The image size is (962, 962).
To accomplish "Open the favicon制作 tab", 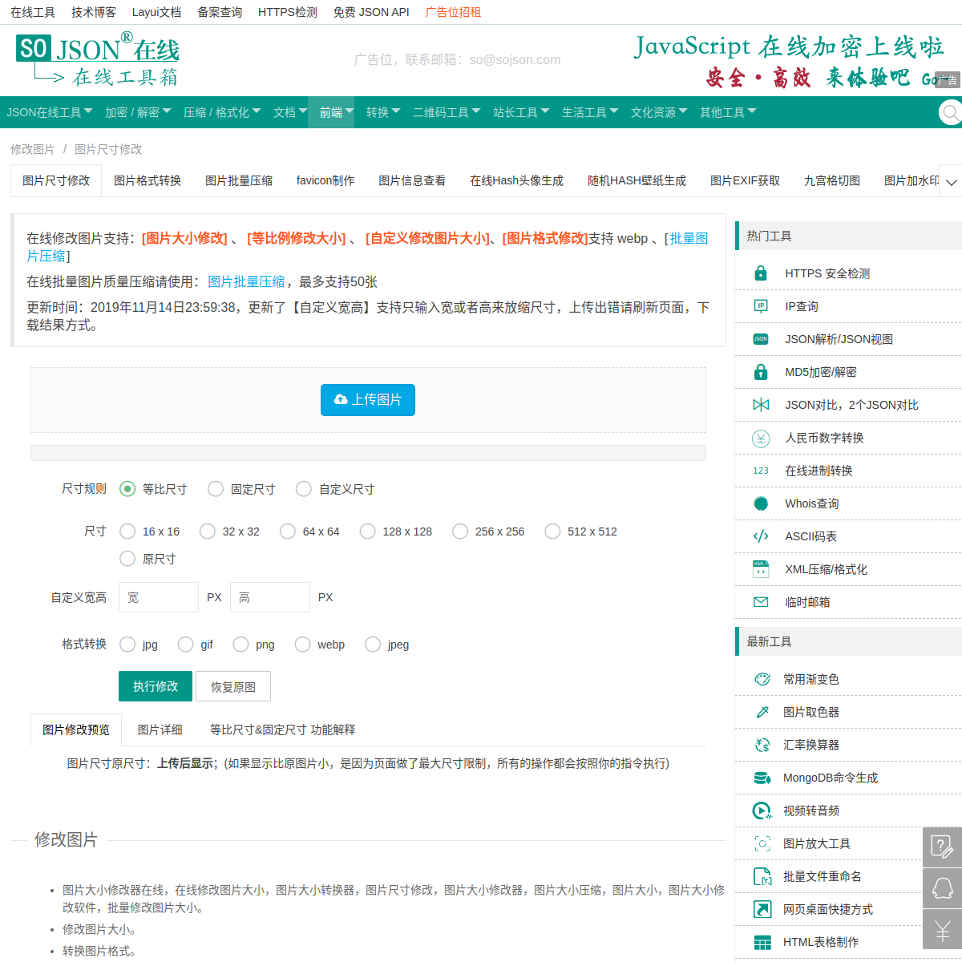I will pos(325,180).
